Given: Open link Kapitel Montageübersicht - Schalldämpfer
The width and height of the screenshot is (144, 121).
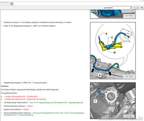Looking at the screenshot, I should click(x=21, y=97).
